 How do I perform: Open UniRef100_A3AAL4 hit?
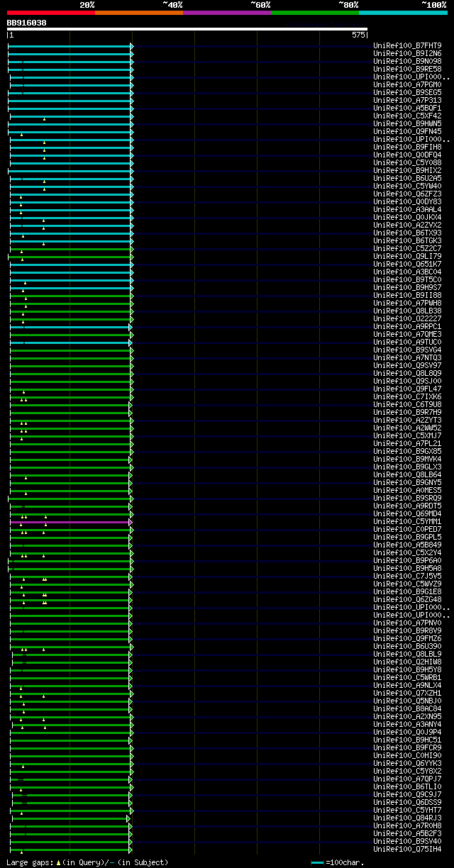click(x=407, y=210)
